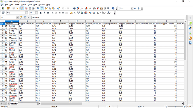Screen dimensions: 193x108
Task: Open the Edit menu
Action: (6, 5)
